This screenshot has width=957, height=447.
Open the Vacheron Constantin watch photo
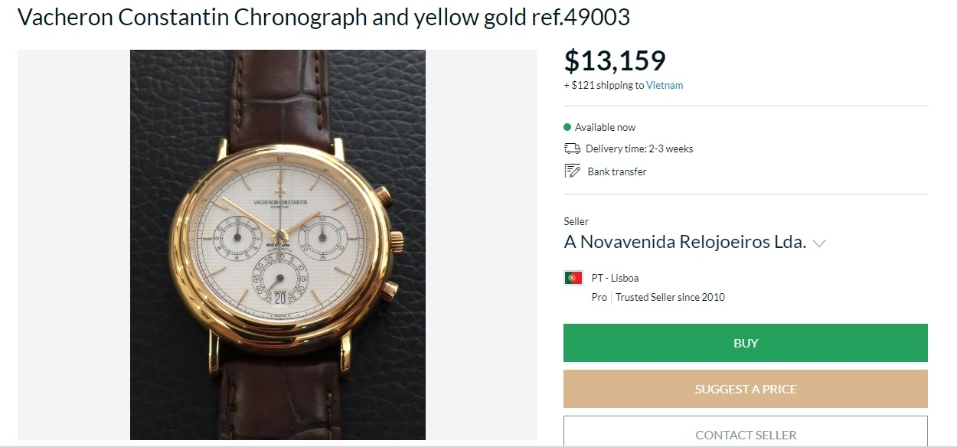pos(277,245)
